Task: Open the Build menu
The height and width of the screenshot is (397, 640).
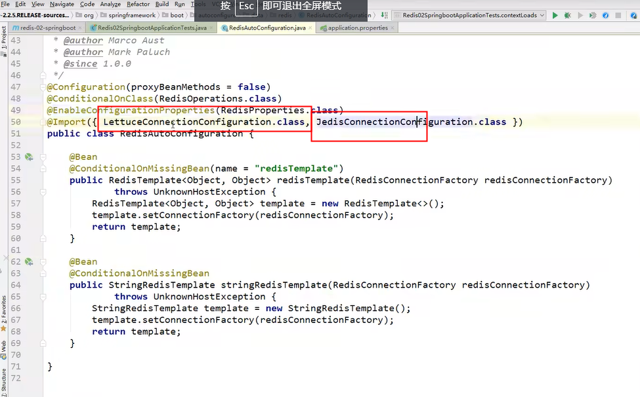Action: [162, 4]
